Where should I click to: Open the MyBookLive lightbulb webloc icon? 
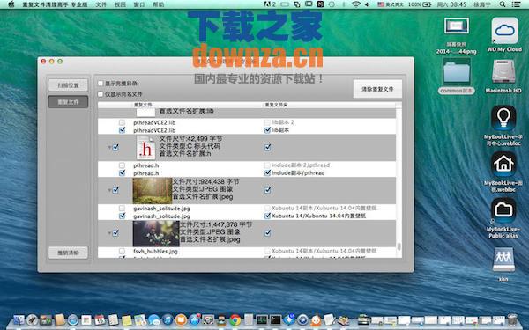pos(503,118)
